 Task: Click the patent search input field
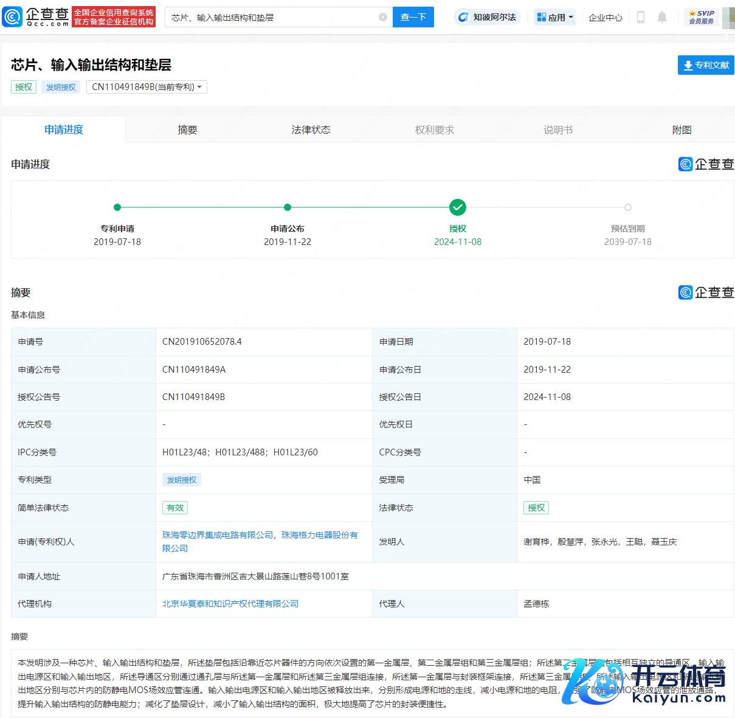point(274,17)
